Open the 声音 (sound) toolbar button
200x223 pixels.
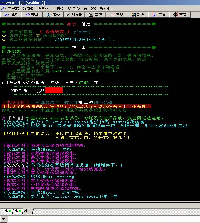pyautogui.click(x=180, y=15)
